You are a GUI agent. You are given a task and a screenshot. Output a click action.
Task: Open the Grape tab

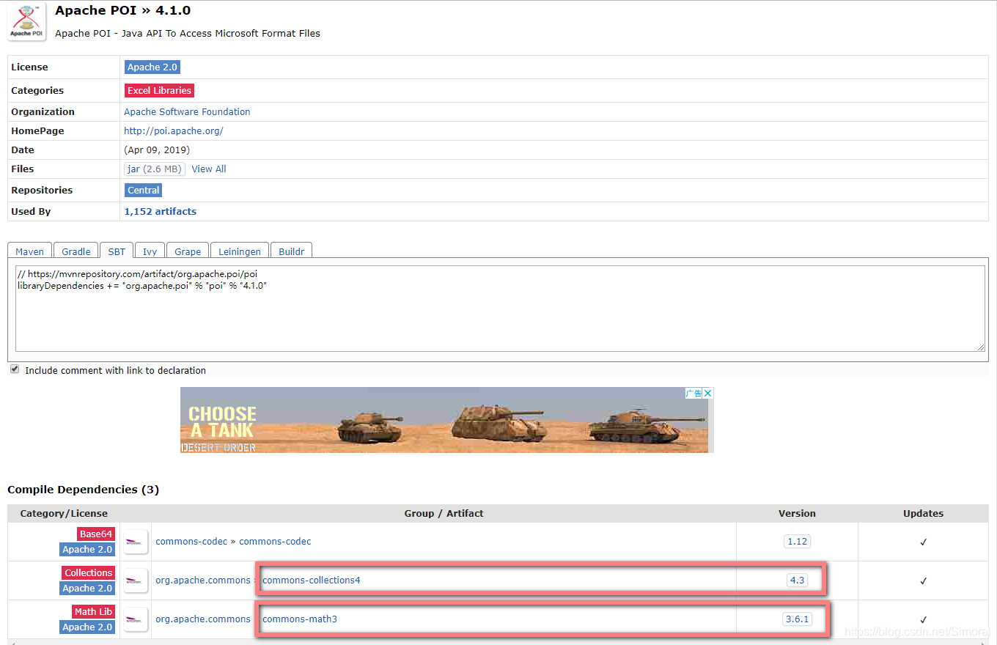188,251
